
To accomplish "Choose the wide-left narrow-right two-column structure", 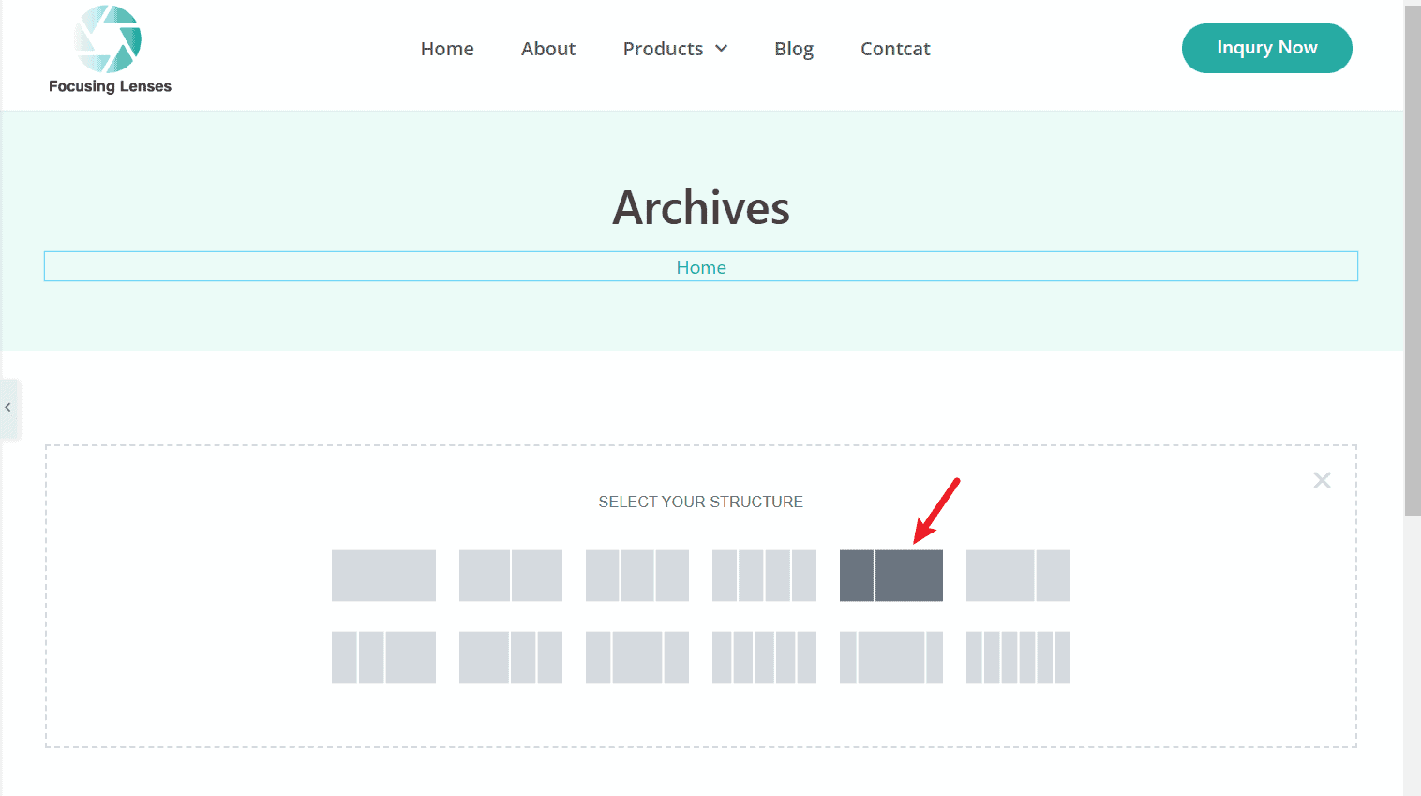I will pos(1018,576).
